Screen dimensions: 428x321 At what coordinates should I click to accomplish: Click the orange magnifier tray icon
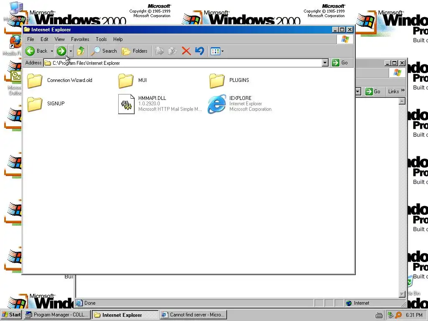coord(398,315)
